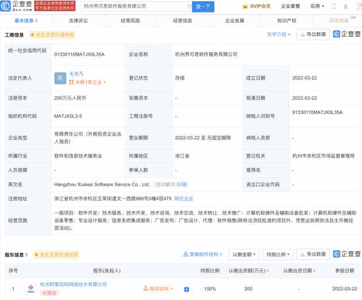The image size is (362, 300).
Task: Click 成立日期 value 2022-03-22
Action: coord(305,78)
